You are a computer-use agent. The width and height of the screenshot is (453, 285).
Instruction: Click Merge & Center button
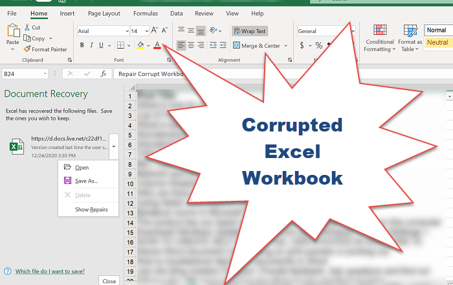tap(256, 45)
